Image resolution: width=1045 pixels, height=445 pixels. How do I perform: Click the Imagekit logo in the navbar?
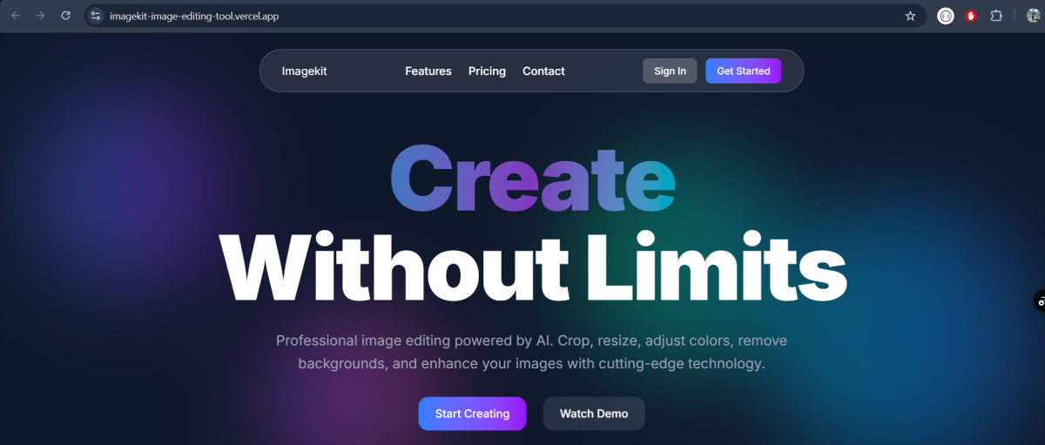[304, 71]
